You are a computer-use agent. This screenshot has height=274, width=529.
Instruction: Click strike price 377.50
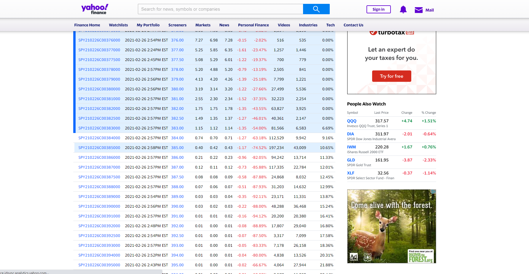pos(177,60)
